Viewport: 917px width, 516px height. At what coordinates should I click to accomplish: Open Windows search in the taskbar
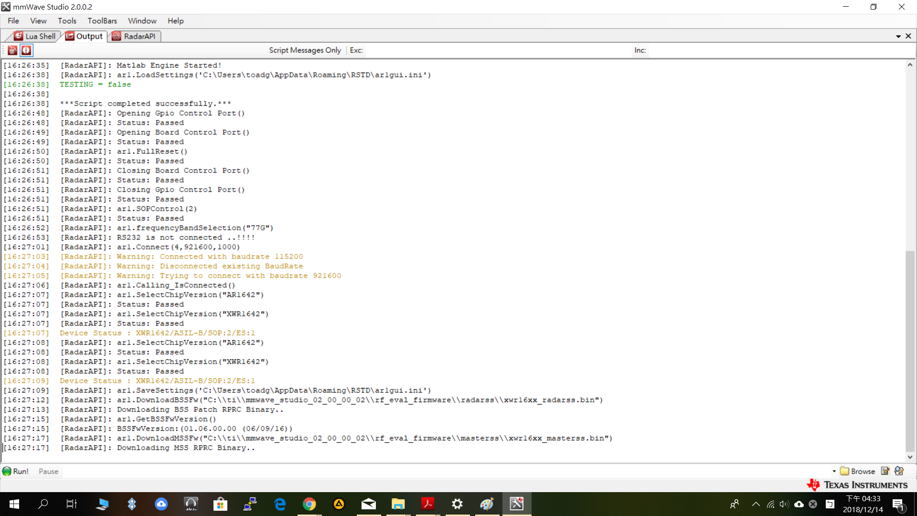43,504
